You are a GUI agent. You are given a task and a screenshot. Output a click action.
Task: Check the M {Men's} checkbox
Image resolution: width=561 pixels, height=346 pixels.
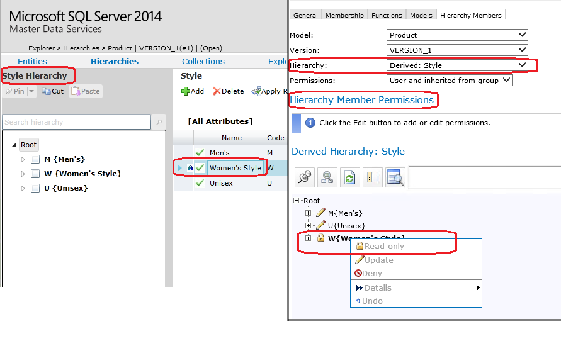tap(35, 159)
